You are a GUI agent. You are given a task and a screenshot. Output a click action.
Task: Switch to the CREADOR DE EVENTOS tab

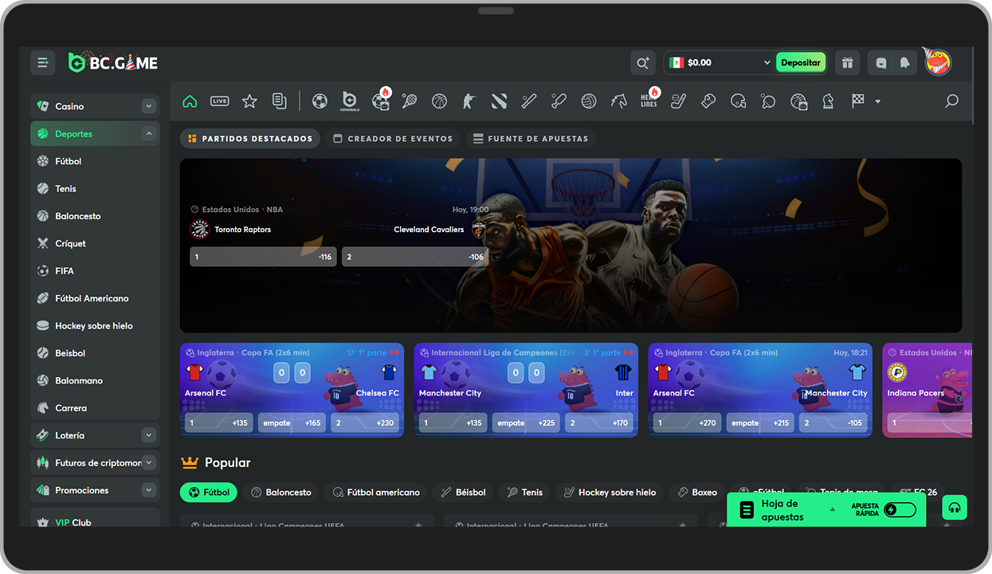[393, 138]
